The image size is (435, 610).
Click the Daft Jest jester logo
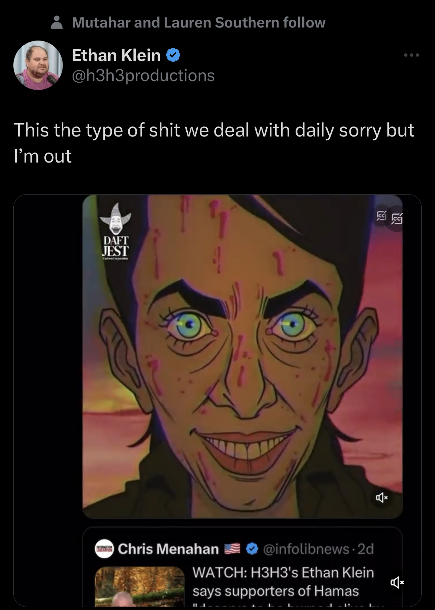[x=116, y=231]
